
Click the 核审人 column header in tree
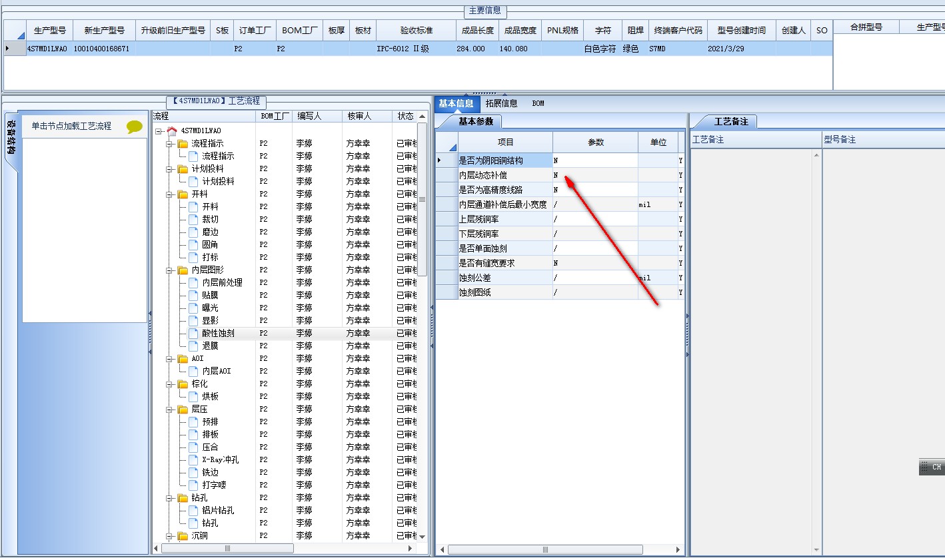(367, 116)
